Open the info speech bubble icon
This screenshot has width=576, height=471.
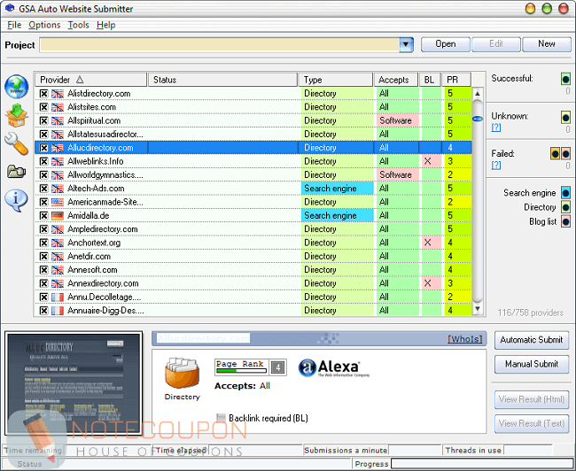pos(17,200)
